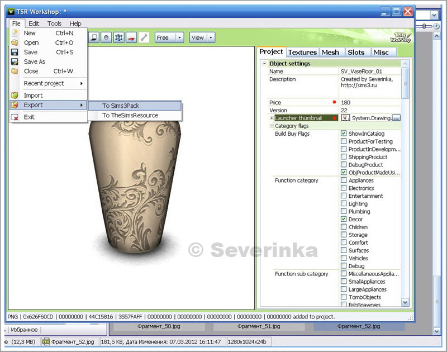
Task: Click the red floor plane toolbar icon
Action: tap(131, 37)
